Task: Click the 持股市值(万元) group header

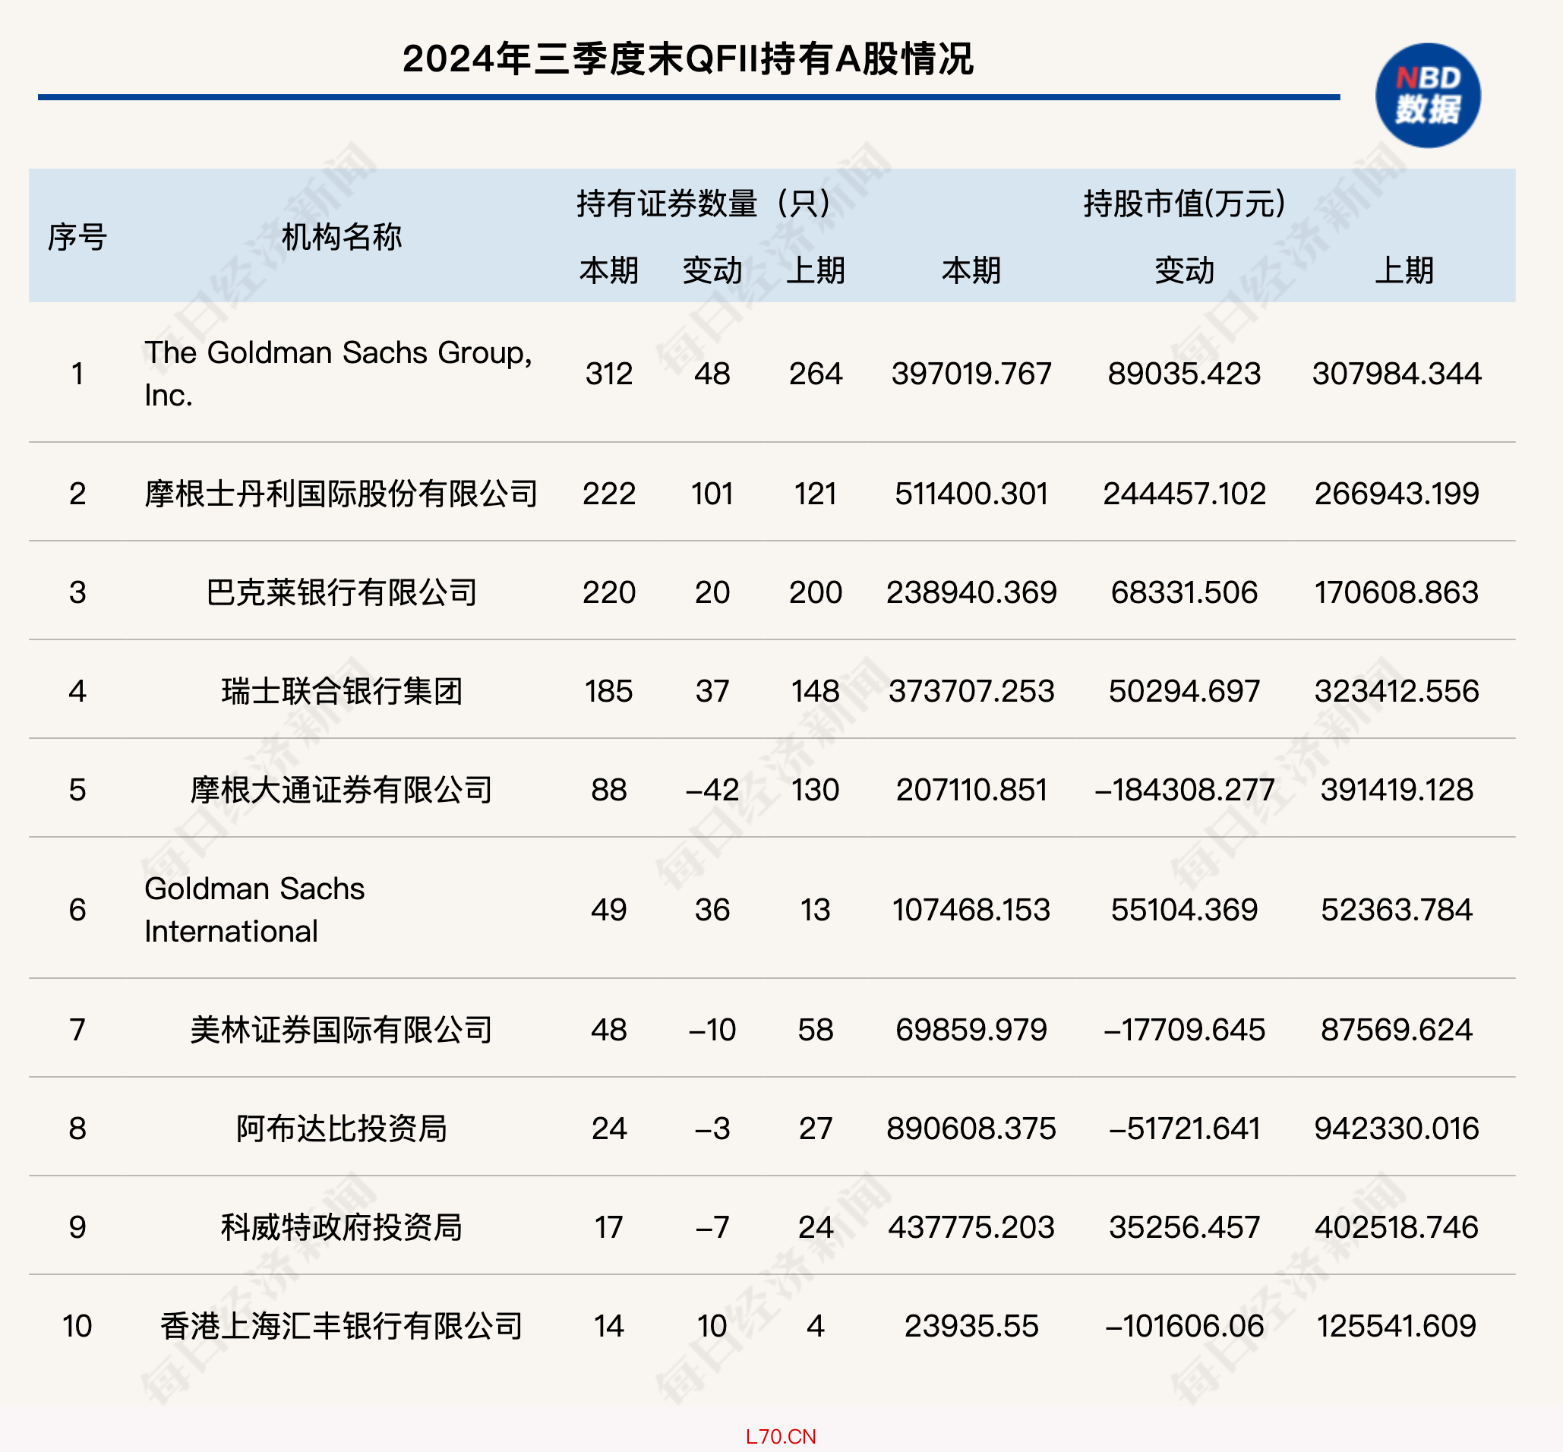Action: [x=1184, y=204]
